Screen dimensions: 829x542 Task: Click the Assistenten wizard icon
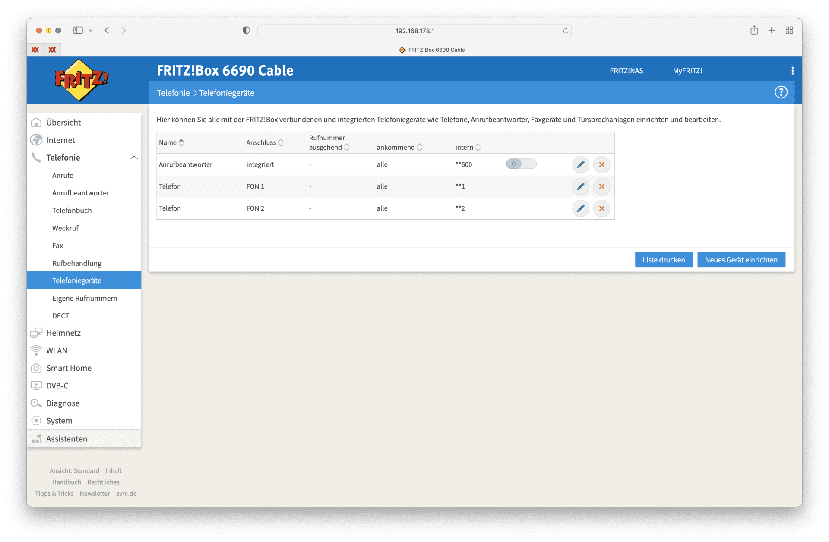pos(36,439)
